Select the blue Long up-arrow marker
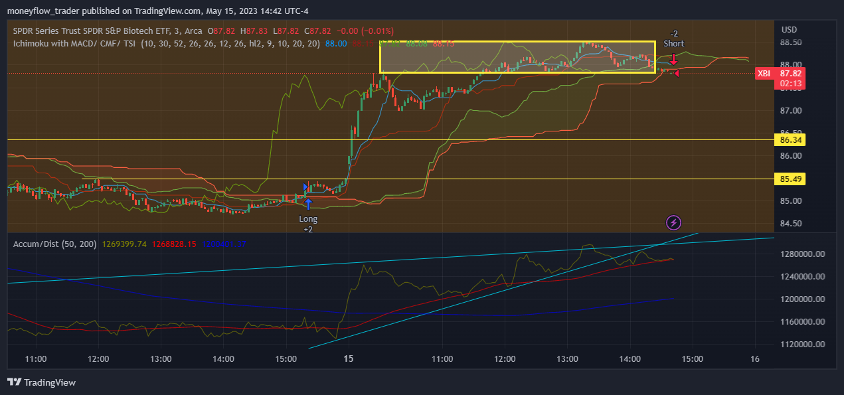The height and width of the screenshot is (395, 844). (x=308, y=203)
